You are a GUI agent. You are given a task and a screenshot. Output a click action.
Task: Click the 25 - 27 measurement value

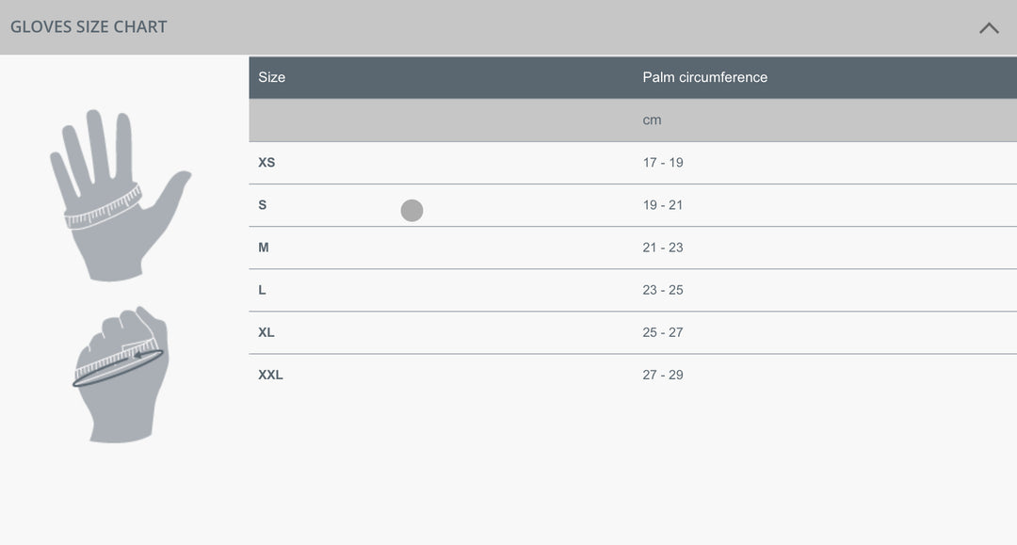(x=663, y=332)
